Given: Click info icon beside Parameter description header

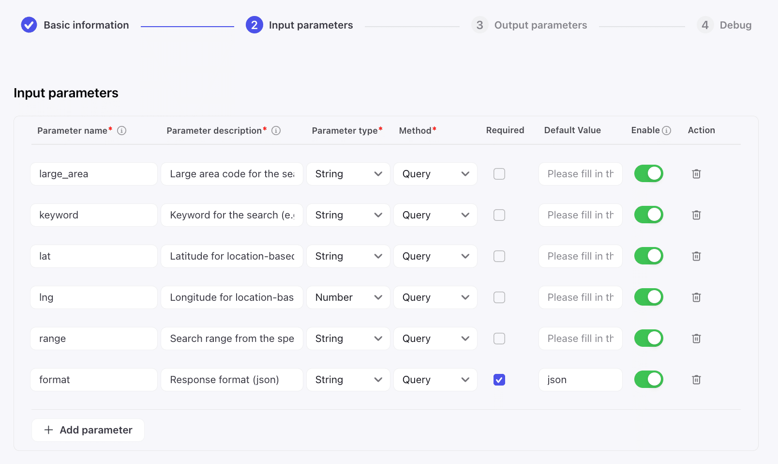Looking at the screenshot, I should 276,131.
